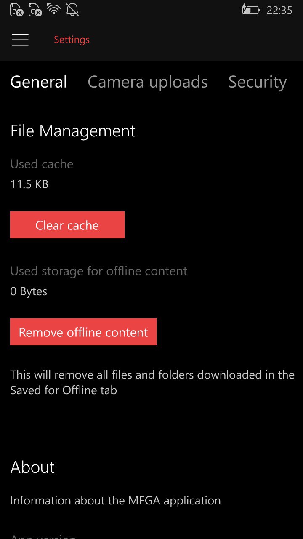Tap the 22:35 clock in status bar
This screenshot has height=539, width=303.
tap(279, 10)
